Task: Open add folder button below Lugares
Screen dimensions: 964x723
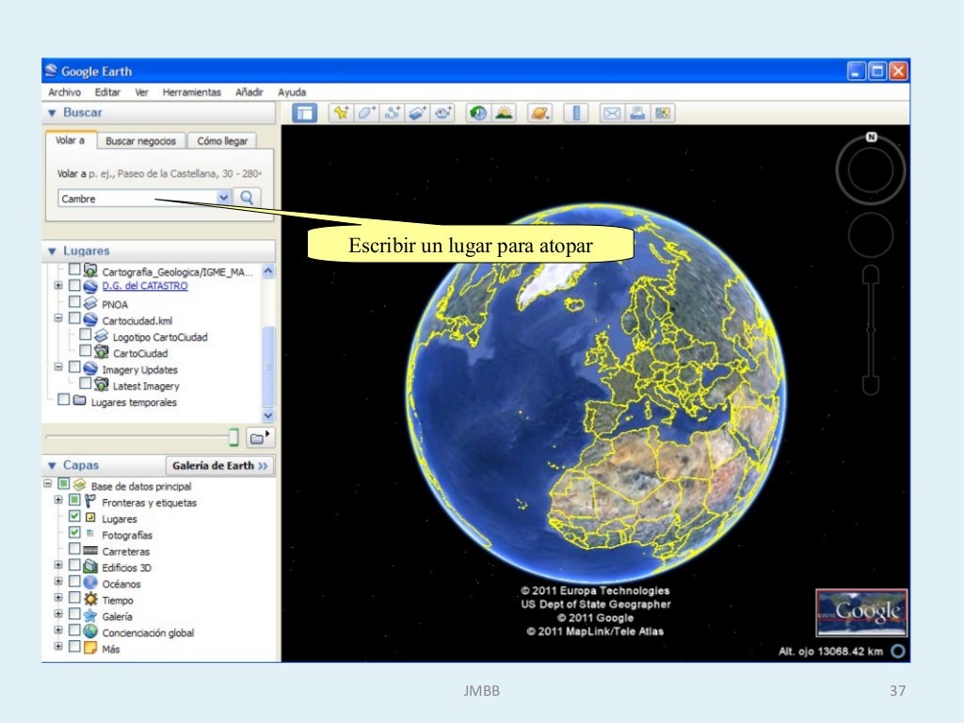Action: pyautogui.click(x=260, y=438)
